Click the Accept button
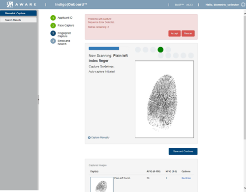 point(175,33)
